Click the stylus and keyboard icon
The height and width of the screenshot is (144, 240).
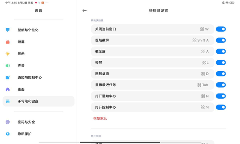(x=8, y=101)
